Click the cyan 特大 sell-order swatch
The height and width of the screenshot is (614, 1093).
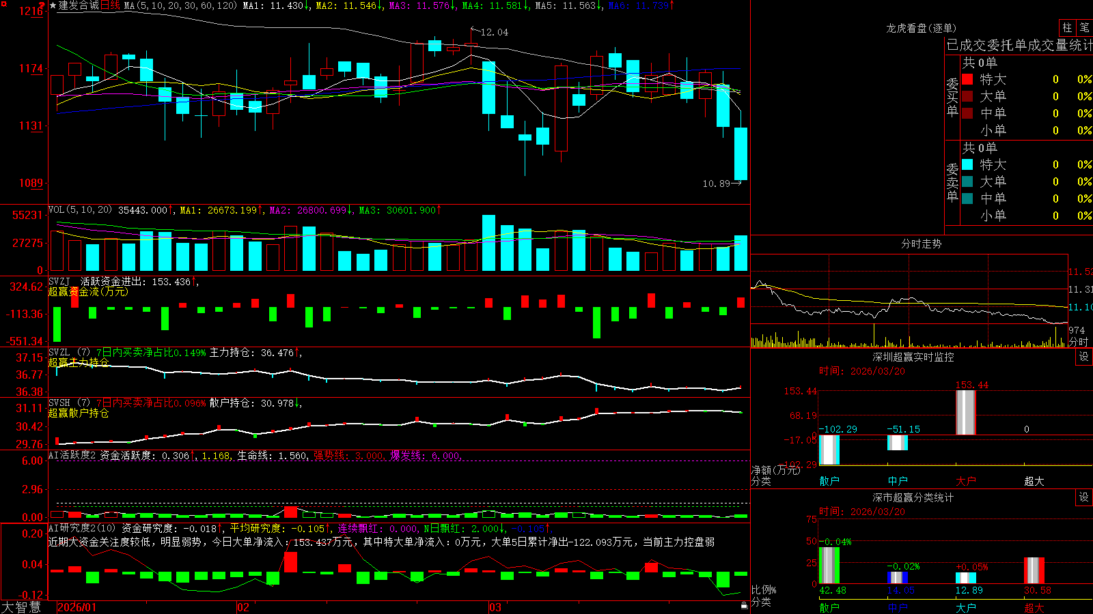click(967, 164)
